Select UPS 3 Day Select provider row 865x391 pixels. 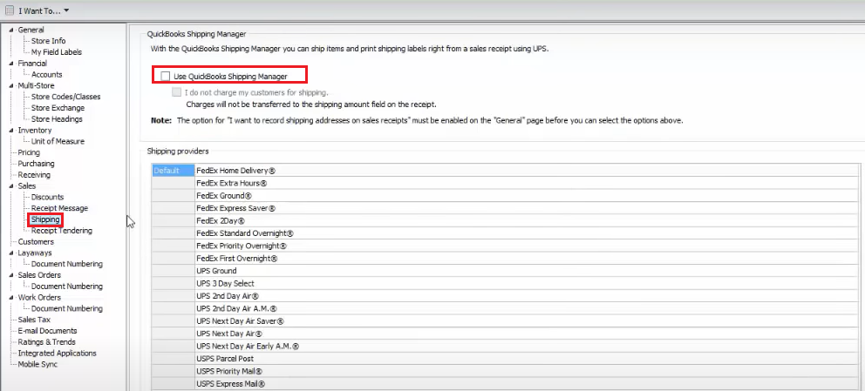click(x=527, y=284)
